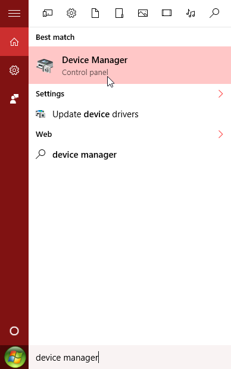This screenshot has height=369, width=231.
Task: Filter results by documents icon
Action: click(x=95, y=13)
